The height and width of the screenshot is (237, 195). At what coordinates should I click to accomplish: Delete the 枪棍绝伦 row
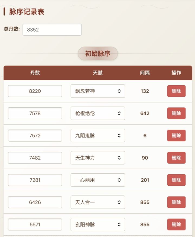click(x=176, y=113)
